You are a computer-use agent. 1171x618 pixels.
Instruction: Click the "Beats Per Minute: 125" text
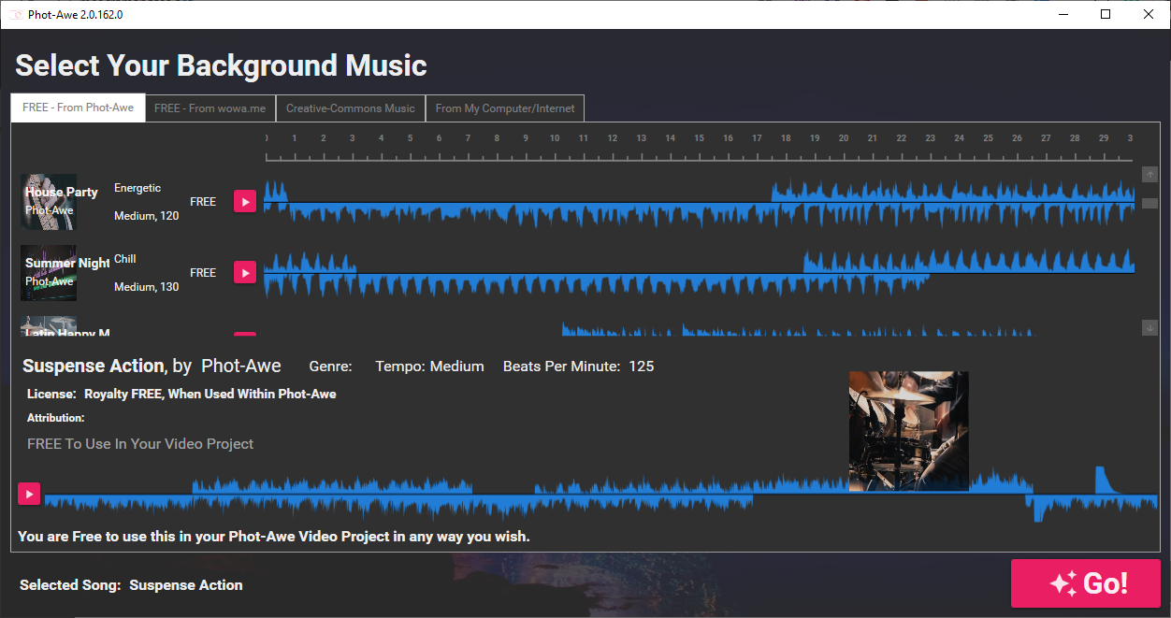(x=579, y=366)
